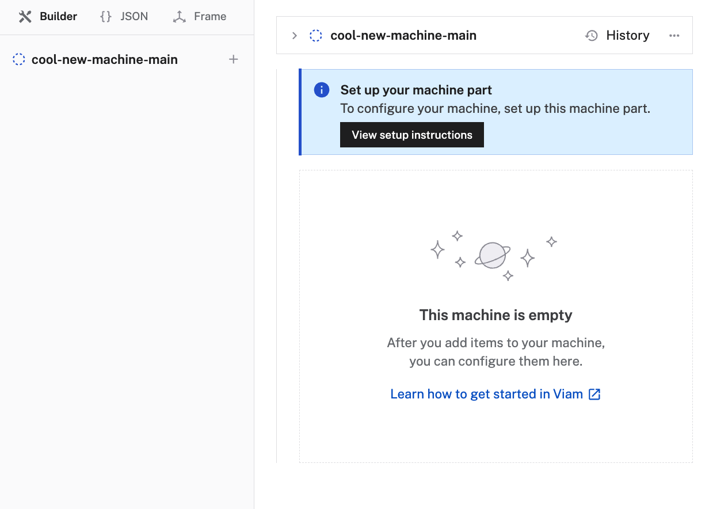Viewport: 709px width, 509px height.
Task: Expand the cool-new-machine-main part chevron
Action: pos(295,35)
